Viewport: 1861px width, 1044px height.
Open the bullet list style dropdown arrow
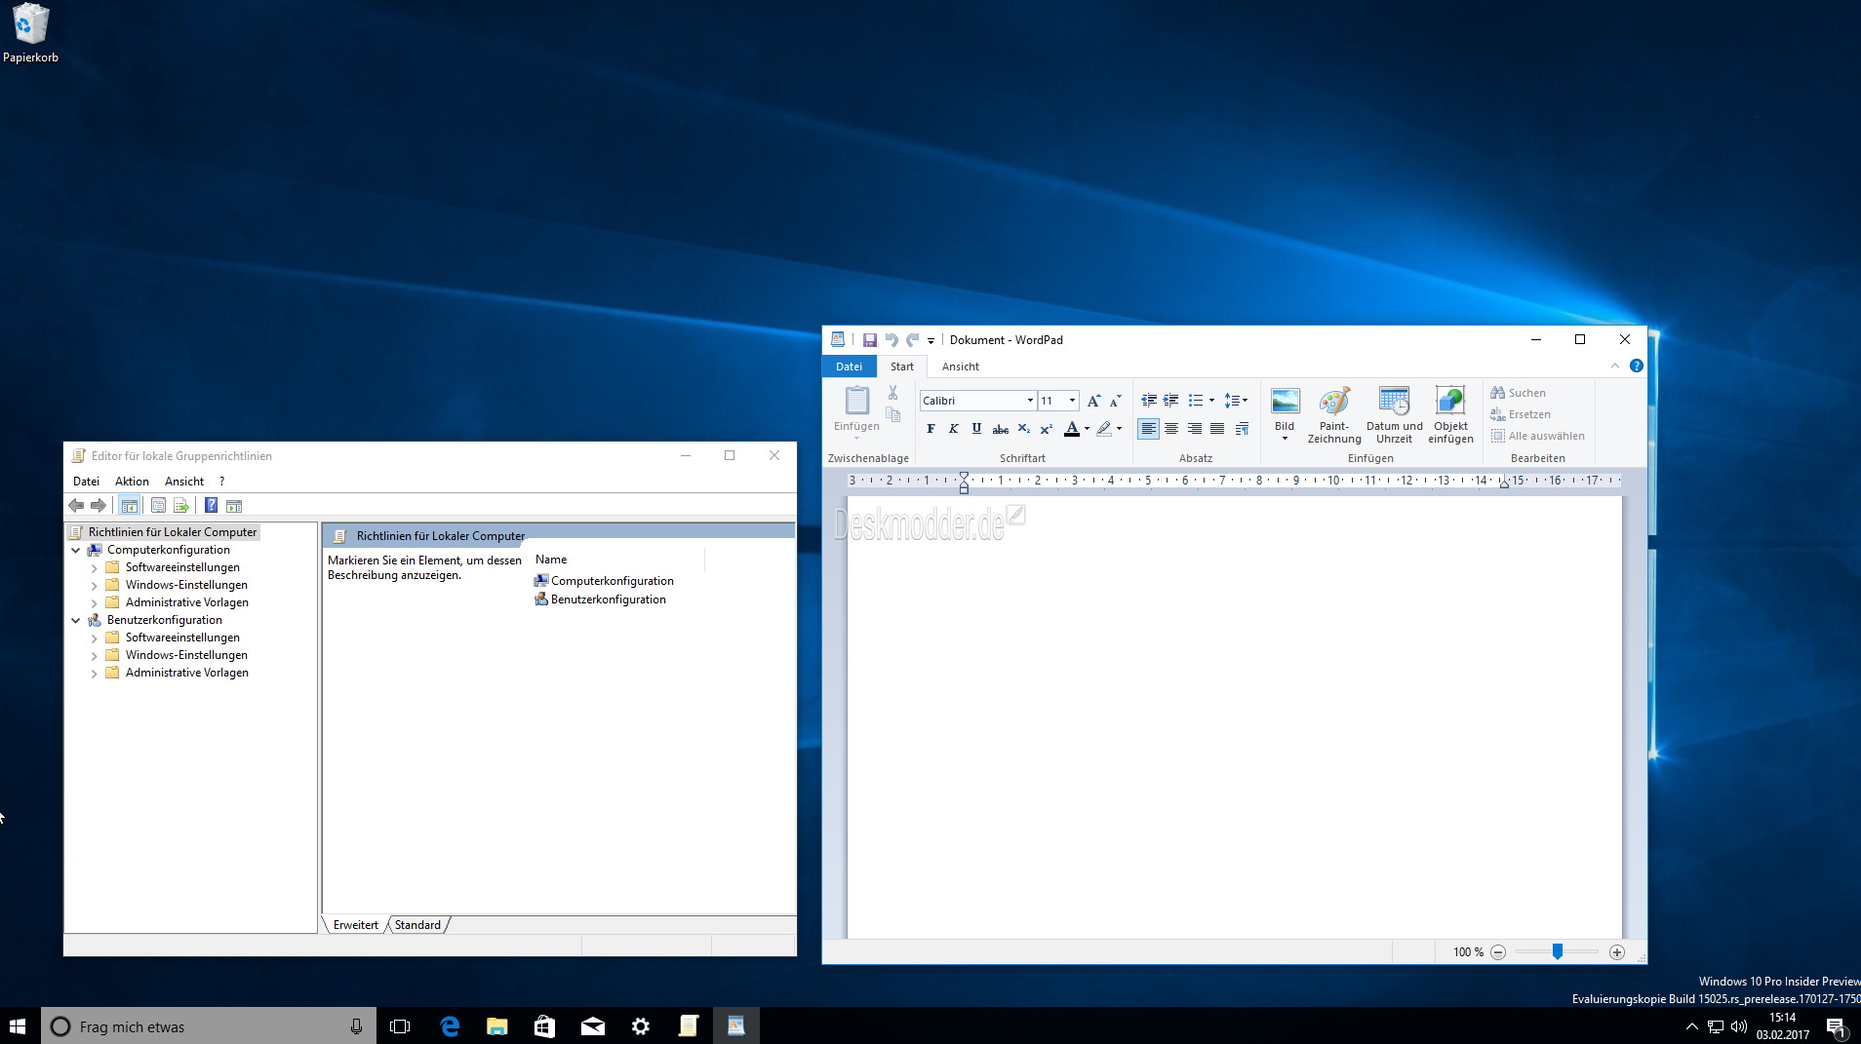pyautogui.click(x=1211, y=401)
